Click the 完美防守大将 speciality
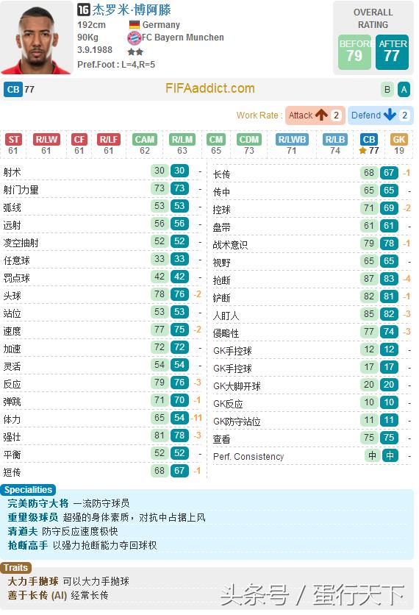The height and width of the screenshot is (615, 419). pyautogui.click(x=38, y=503)
